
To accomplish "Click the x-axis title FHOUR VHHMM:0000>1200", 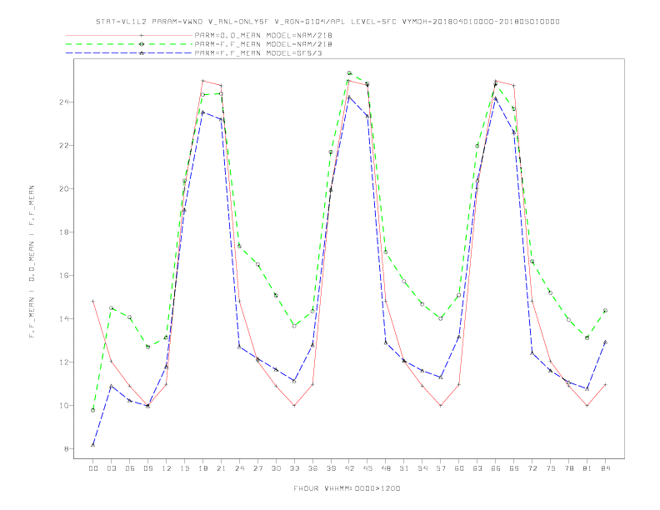I will (347, 488).
